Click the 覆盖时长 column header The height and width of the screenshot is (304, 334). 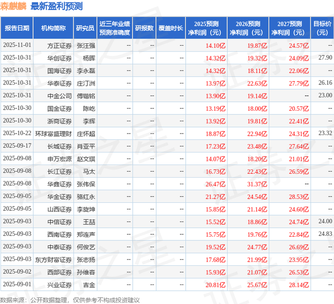[x=171, y=28]
